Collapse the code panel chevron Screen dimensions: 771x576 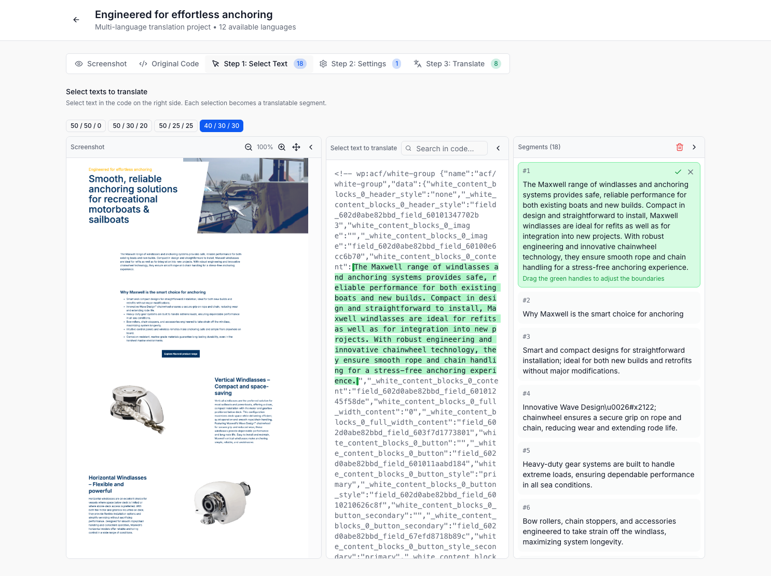(x=498, y=148)
